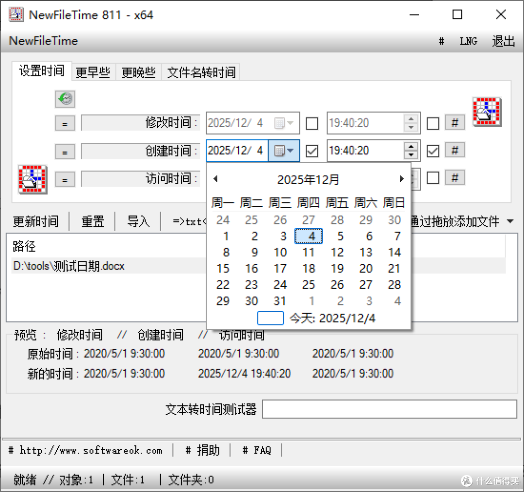The image size is (524, 492).
Task: Click the 更新时间 button
Action: (x=36, y=221)
